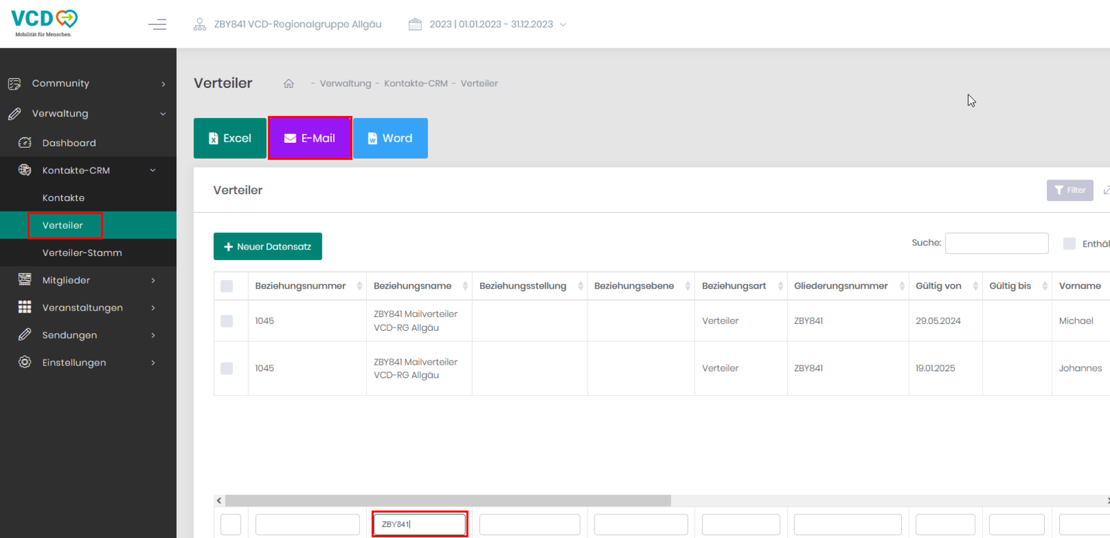The width and height of the screenshot is (1110, 538).
Task: Expand the Mitglieder menu chevron
Action: tap(153, 280)
